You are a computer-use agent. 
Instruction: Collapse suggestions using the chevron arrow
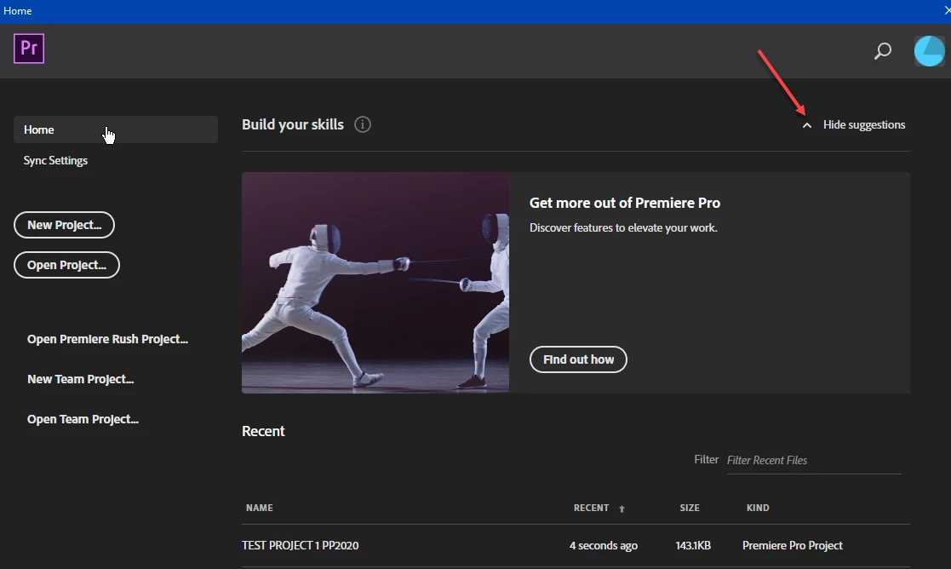806,125
